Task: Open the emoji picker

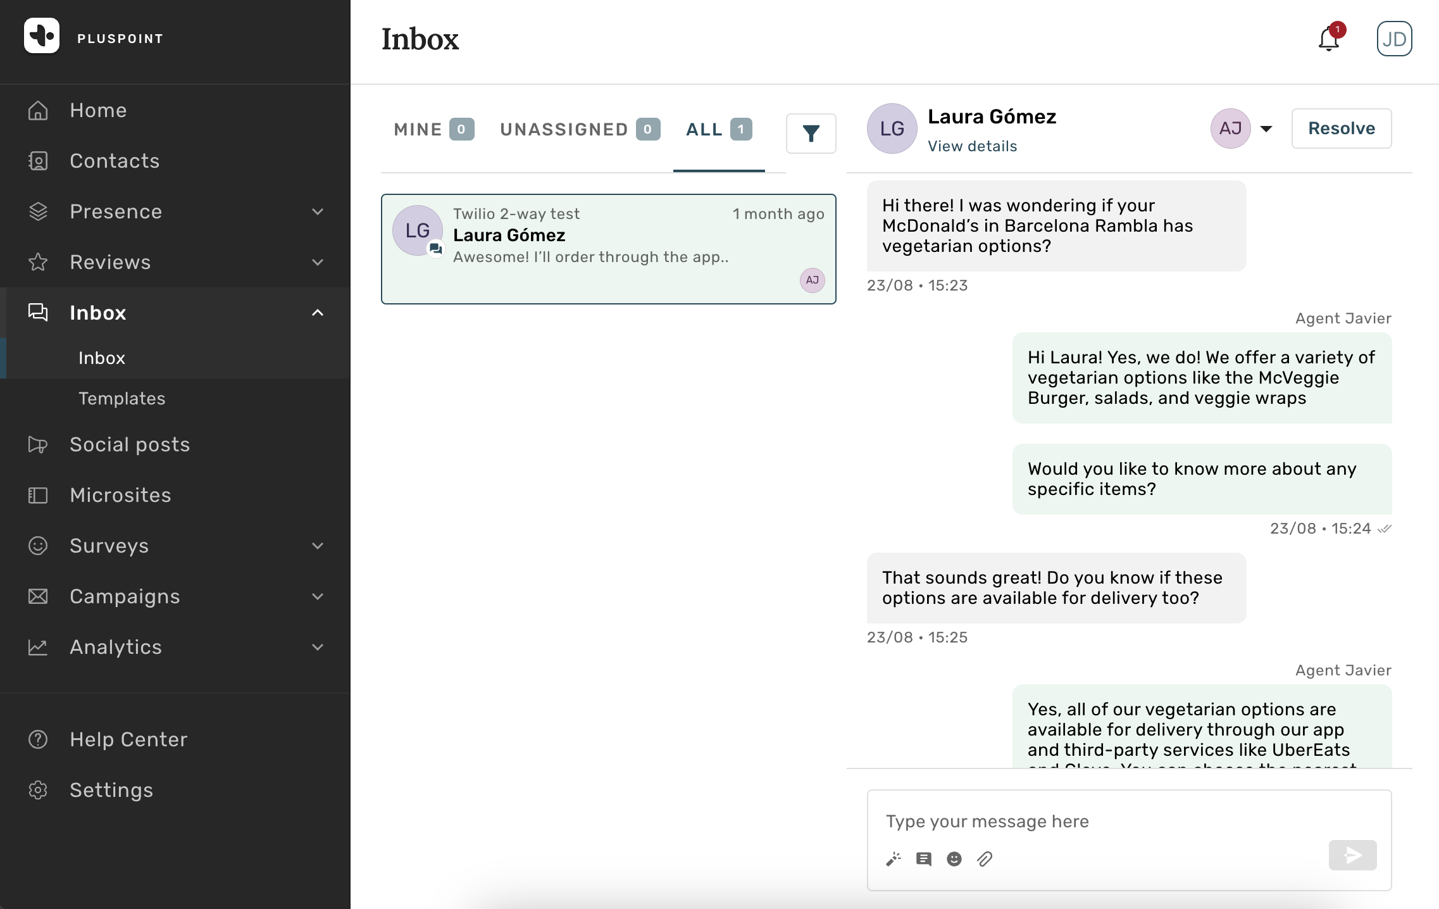Action: (954, 859)
